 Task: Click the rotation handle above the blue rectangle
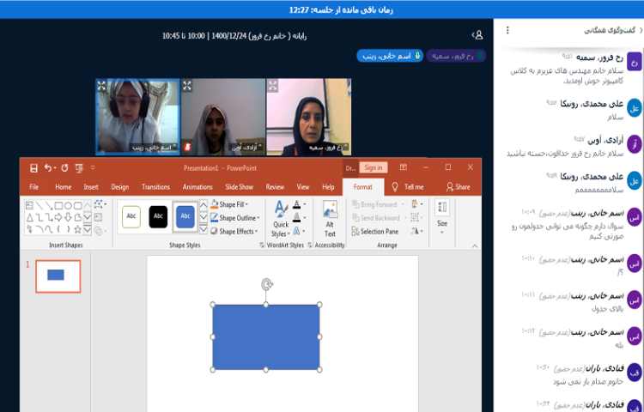[x=267, y=284]
